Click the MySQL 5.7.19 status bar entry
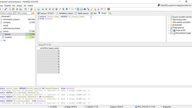The height and width of the screenshot is (108, 192). [91, 107]
